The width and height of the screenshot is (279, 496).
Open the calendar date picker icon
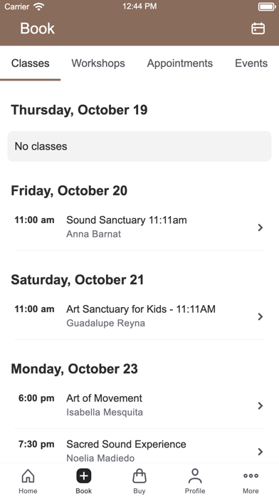click(258, 29)
